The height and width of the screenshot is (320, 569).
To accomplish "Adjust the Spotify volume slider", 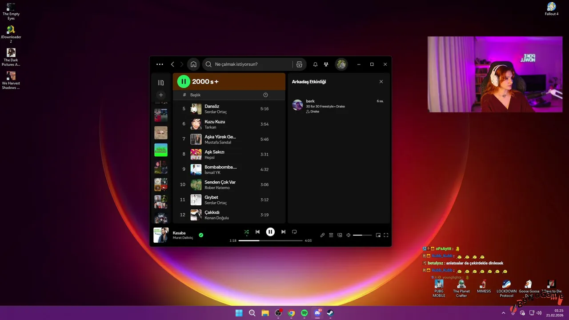I will pos(362,235).
